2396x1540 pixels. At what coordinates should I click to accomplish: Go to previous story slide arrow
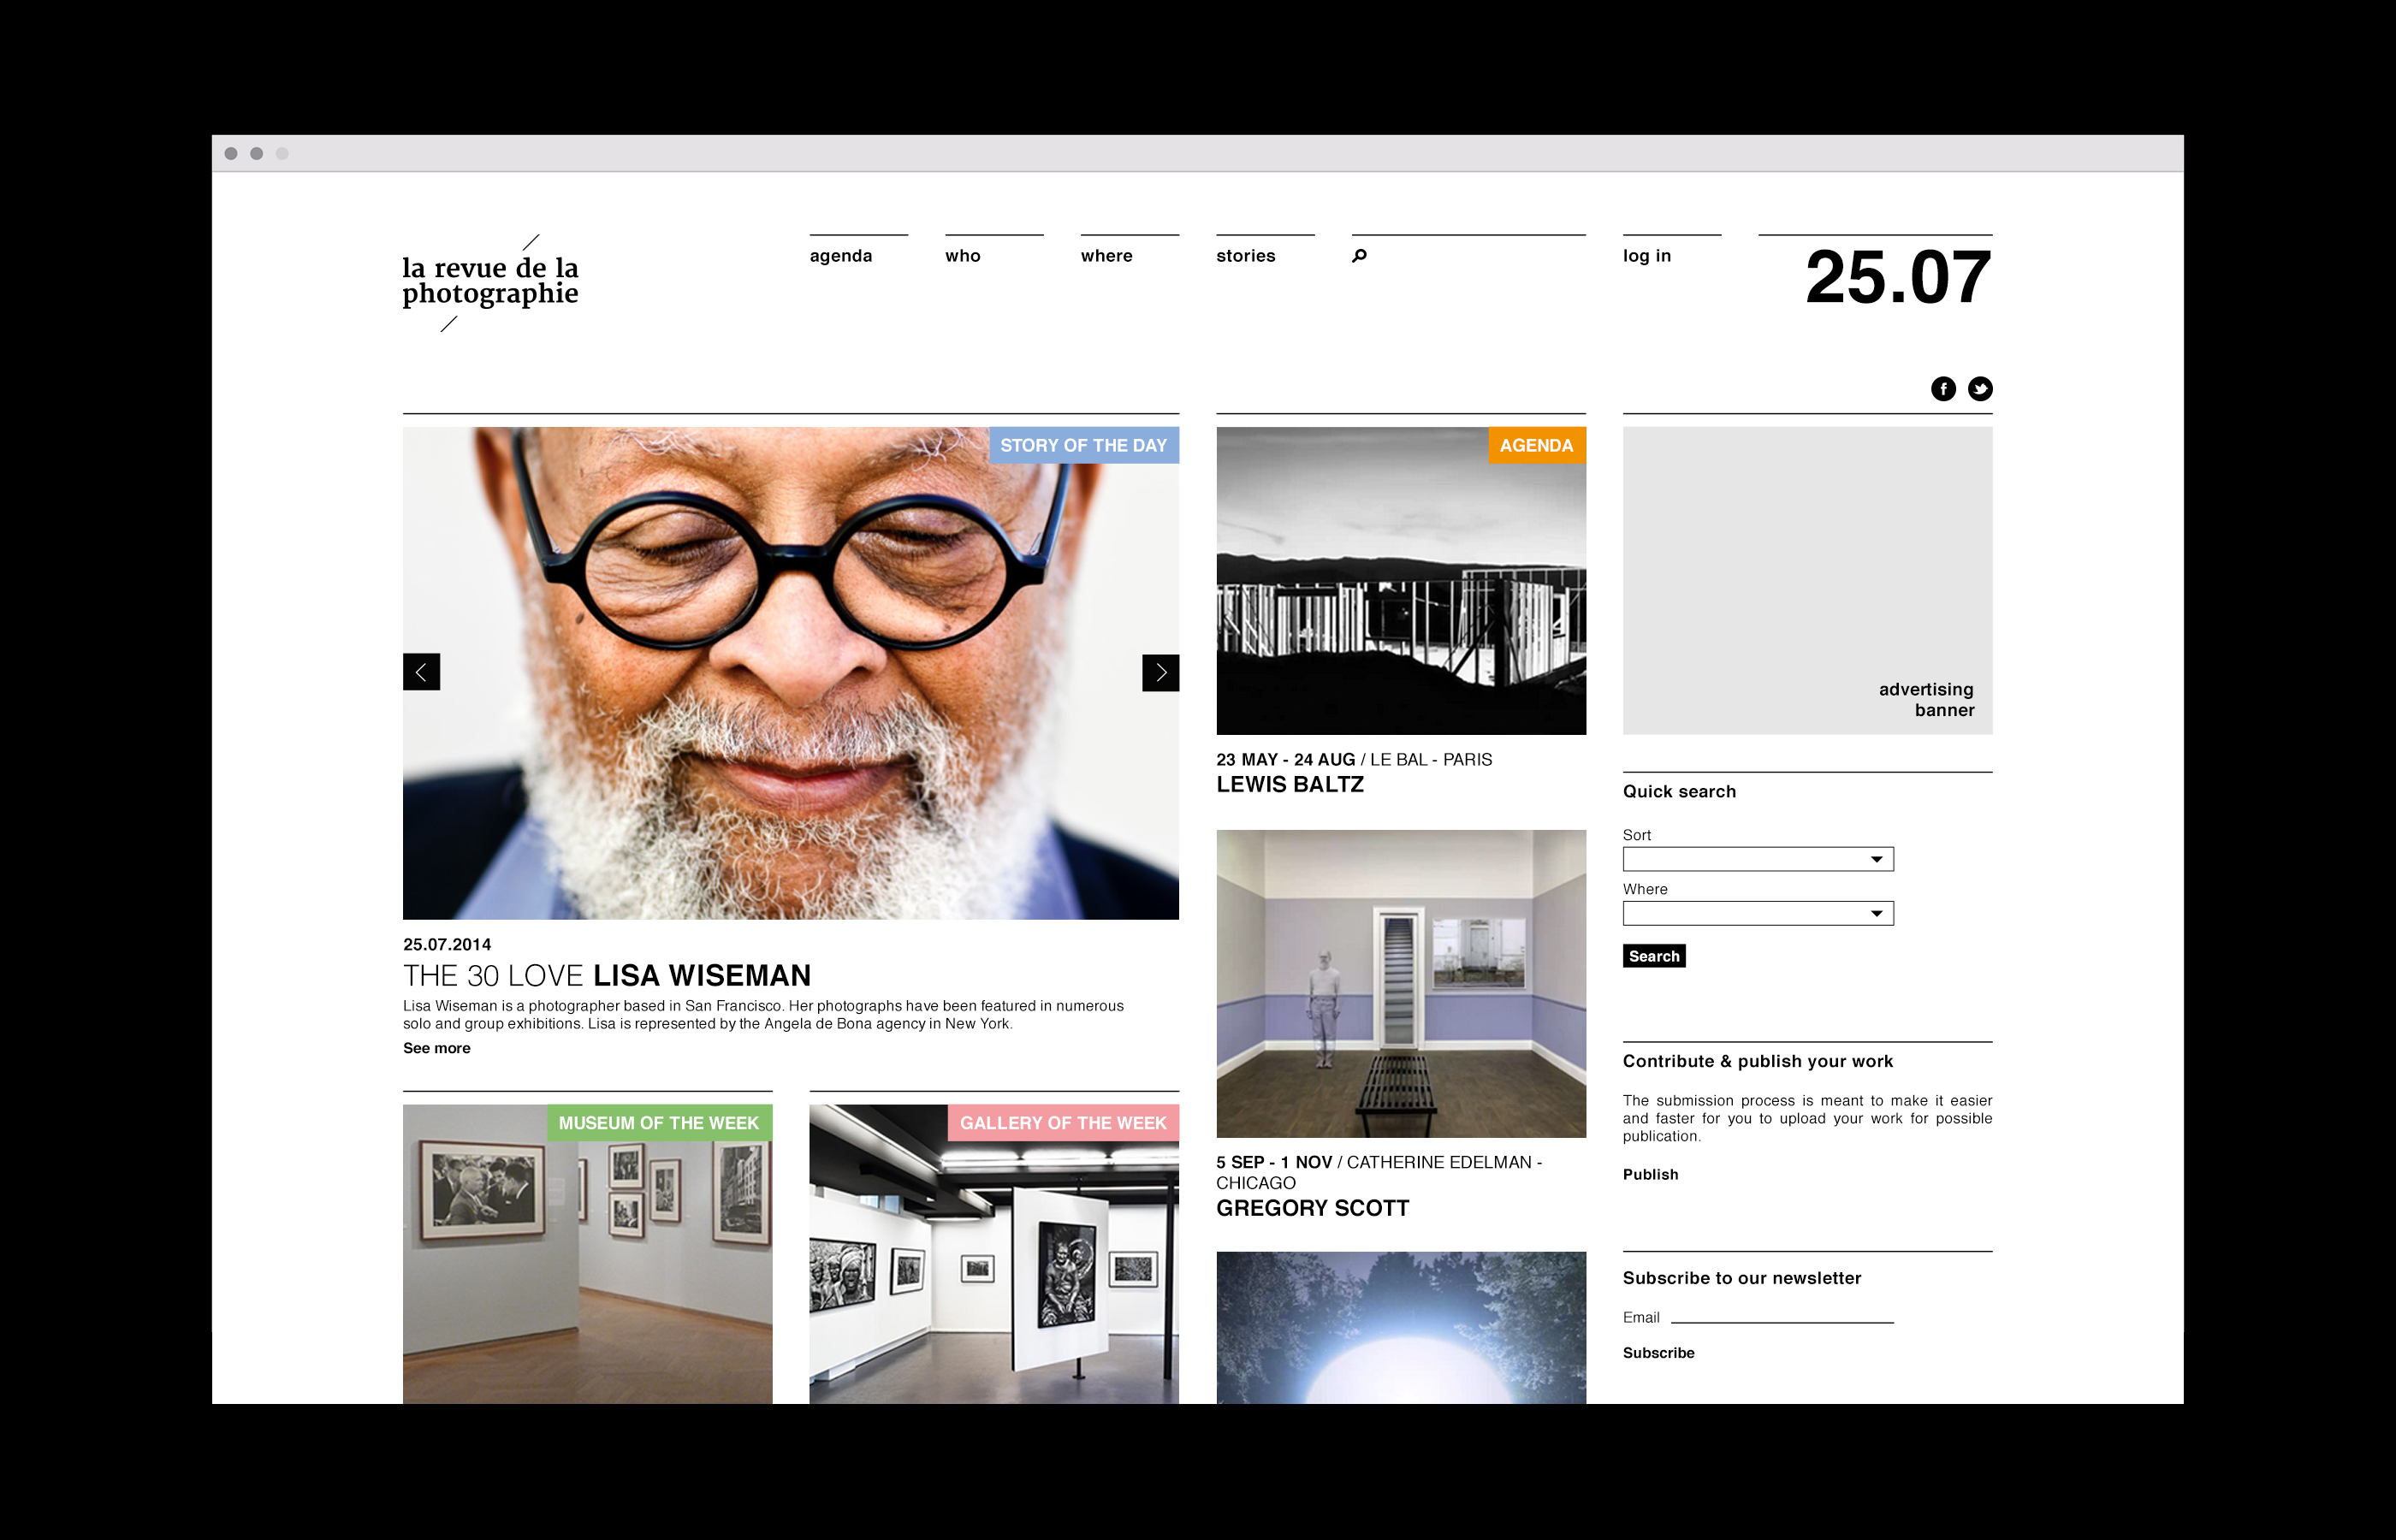421,672
